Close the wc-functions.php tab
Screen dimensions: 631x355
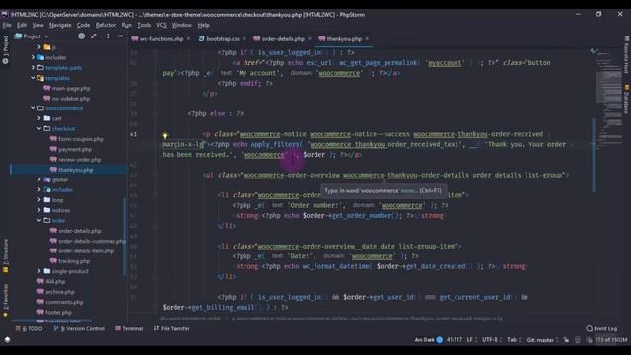point(188,39)
